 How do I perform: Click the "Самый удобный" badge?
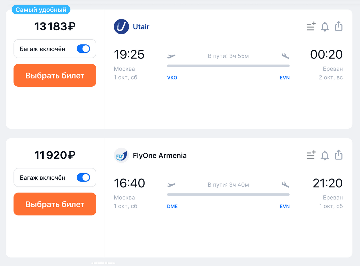[41, 10]
